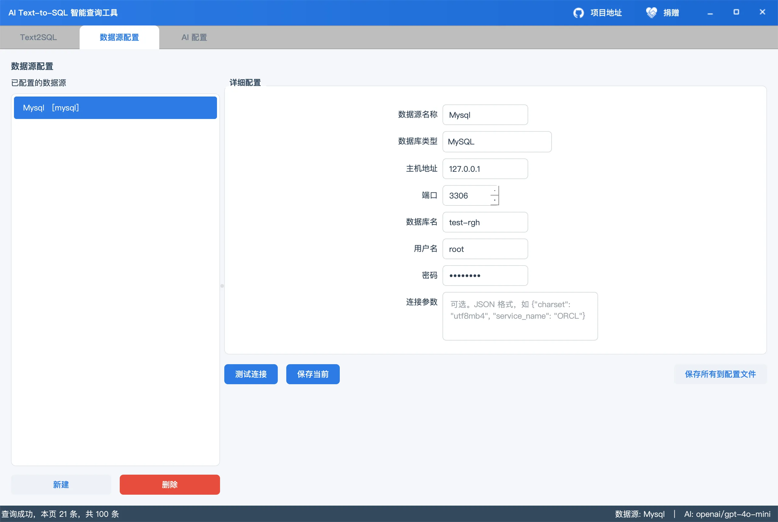Click the 保存当前 button

click(x=313, y=374)
